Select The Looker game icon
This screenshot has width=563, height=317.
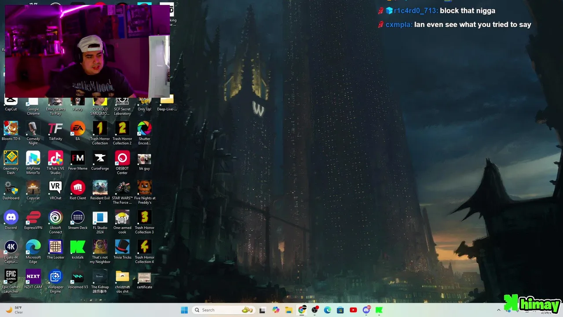coord(55,249)
